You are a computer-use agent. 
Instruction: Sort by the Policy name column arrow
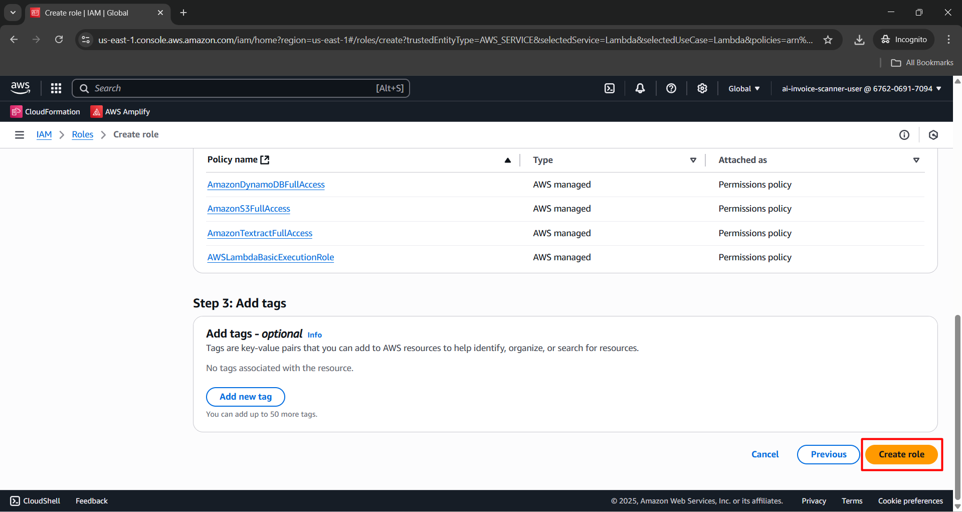click(507, 160)
